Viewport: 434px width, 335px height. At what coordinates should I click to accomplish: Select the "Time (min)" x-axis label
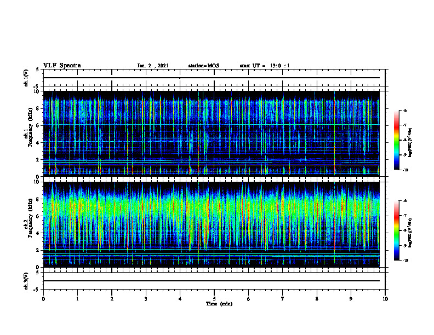click(219, 304)
